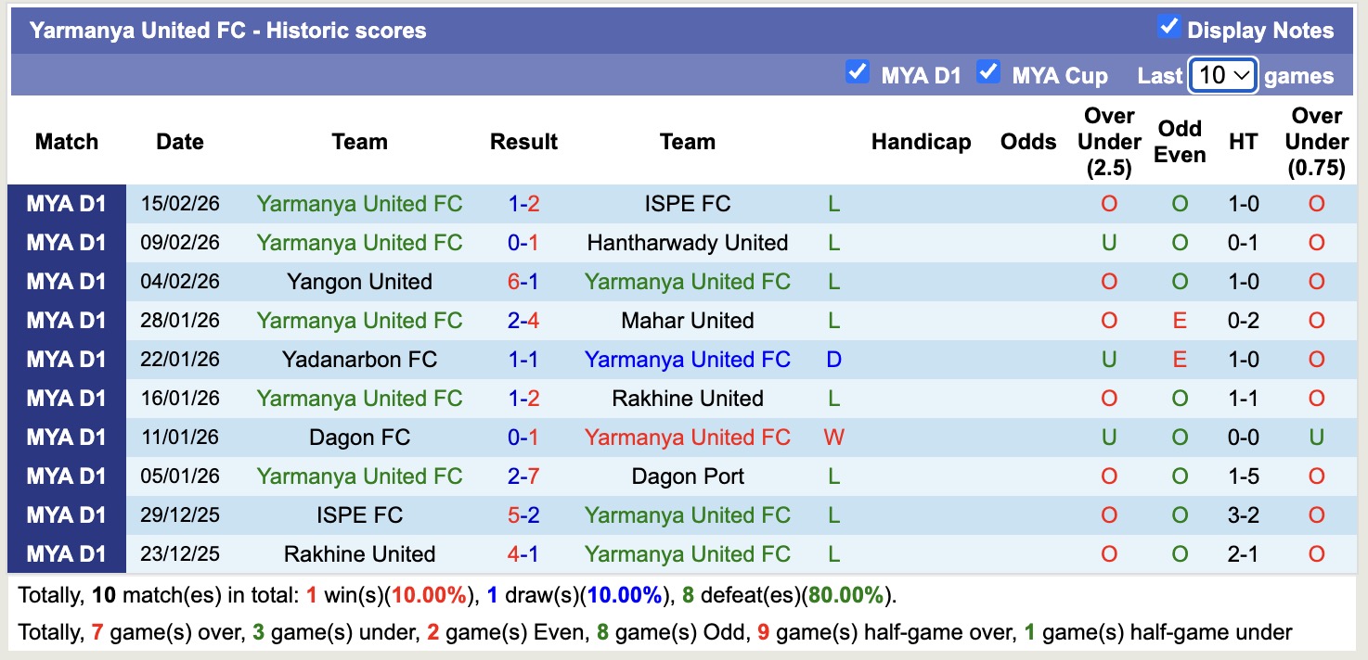Open Hantharwady United team page
The width and height of the screenshot is (1368, 660).
(x=687, y=242)
